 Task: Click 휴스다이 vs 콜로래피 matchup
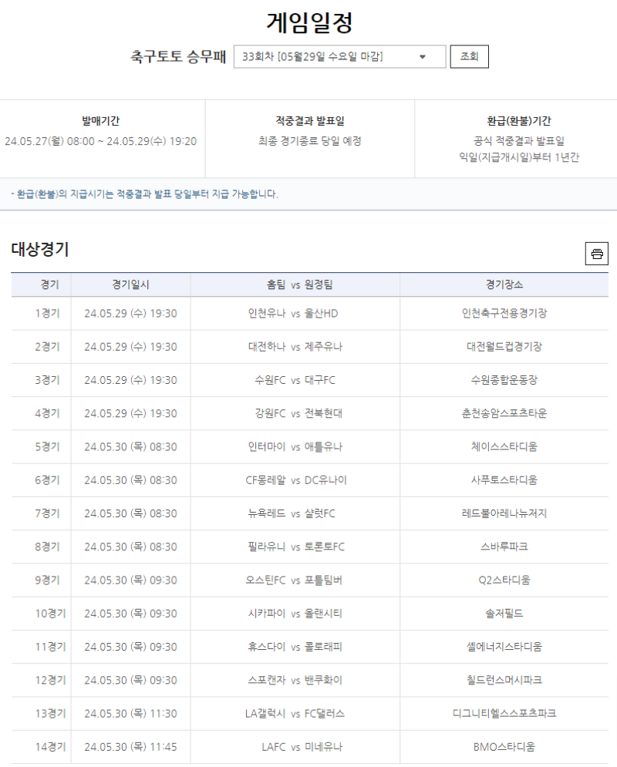pyautogui.click(x=295, y=647)
